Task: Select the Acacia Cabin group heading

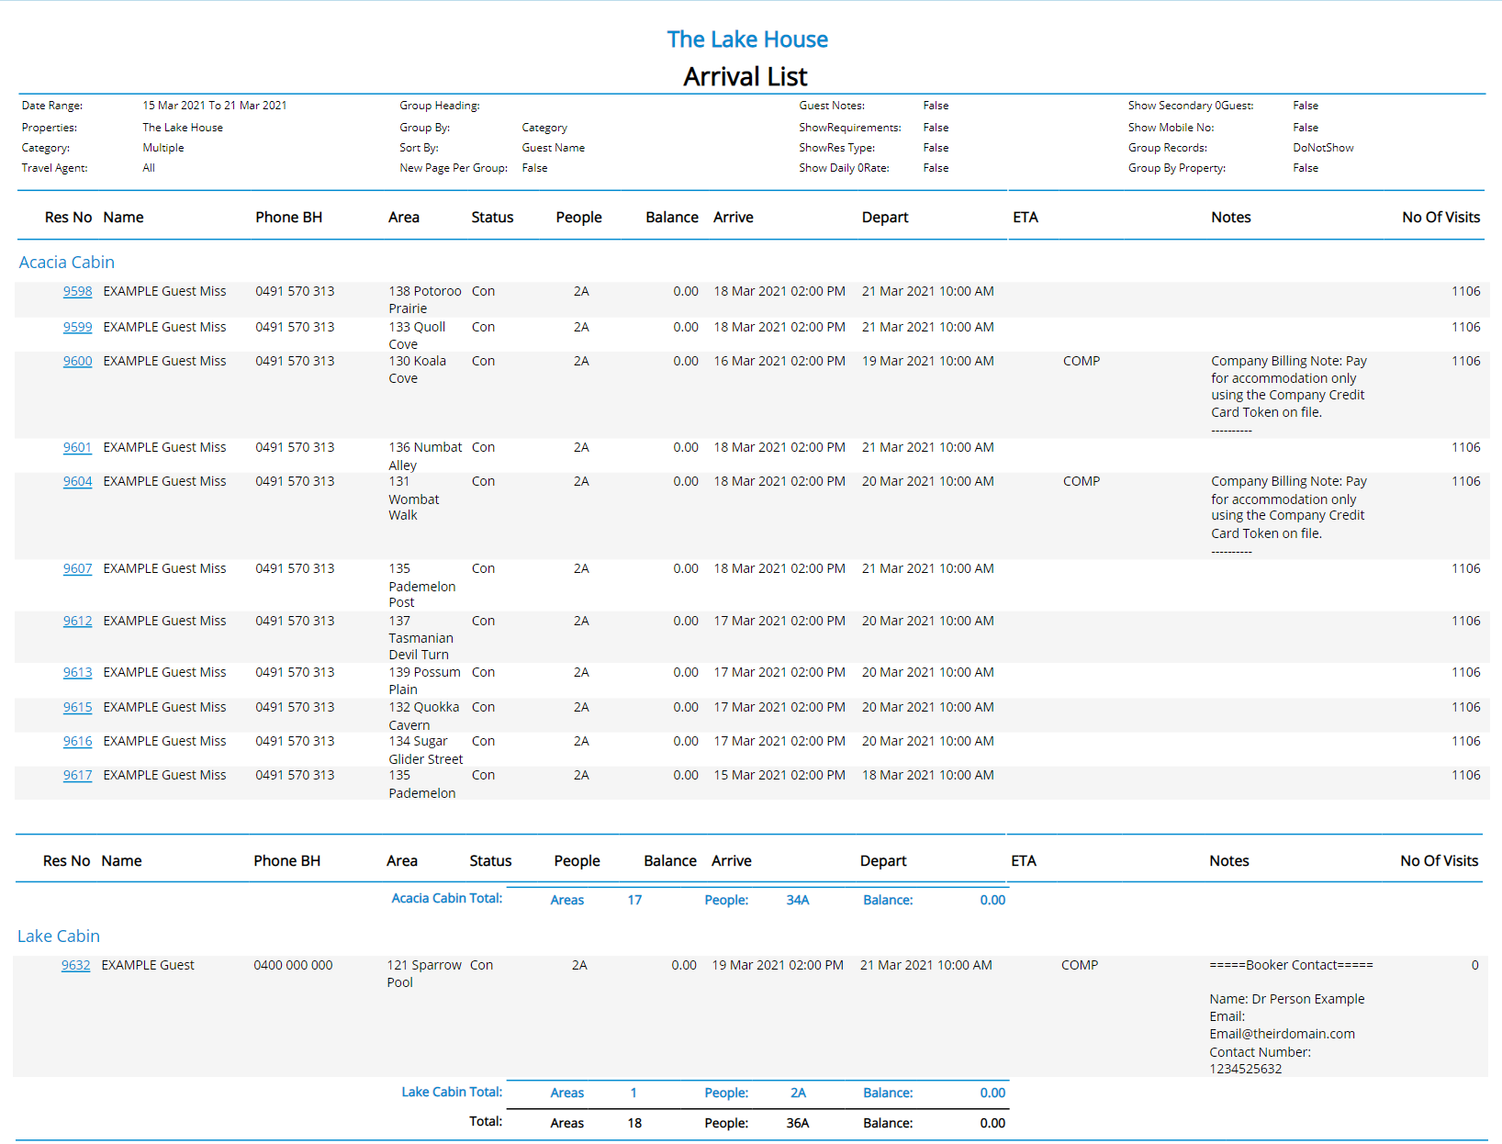Action: 67,263
